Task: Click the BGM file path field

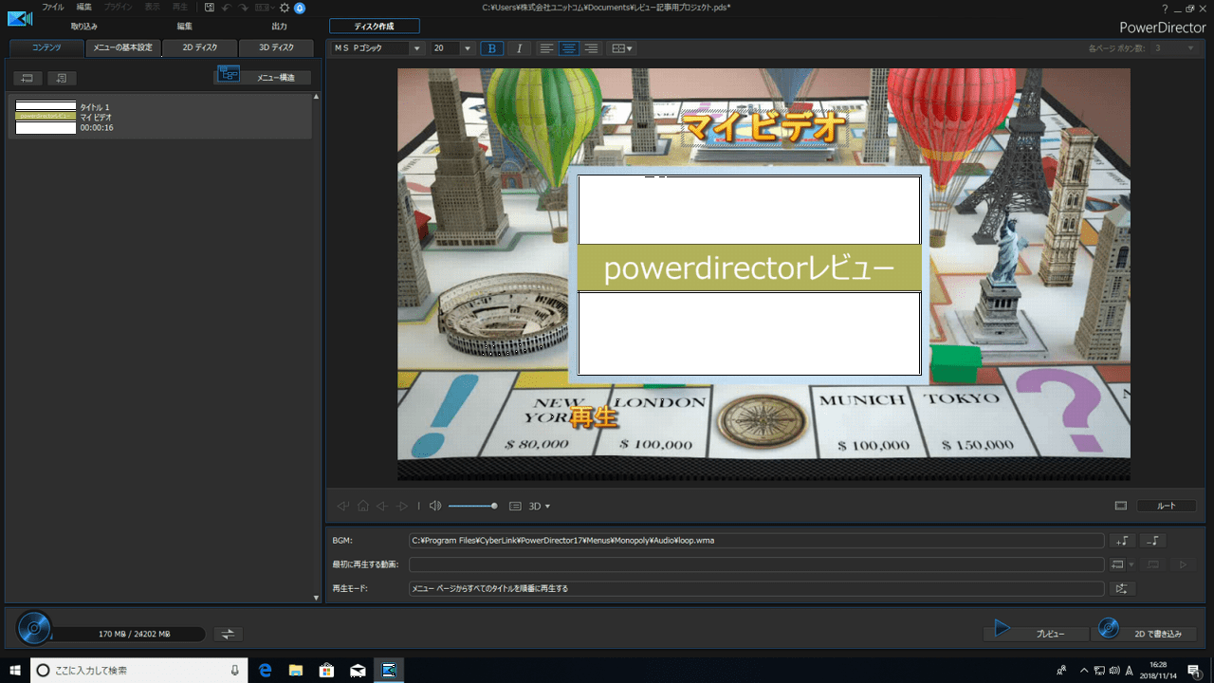Action: [757, 541]
